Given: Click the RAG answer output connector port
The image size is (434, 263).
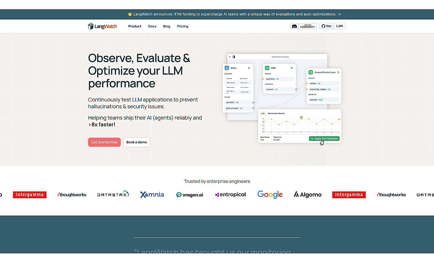Looking at the screenshot, I should (x=296, y=89).
